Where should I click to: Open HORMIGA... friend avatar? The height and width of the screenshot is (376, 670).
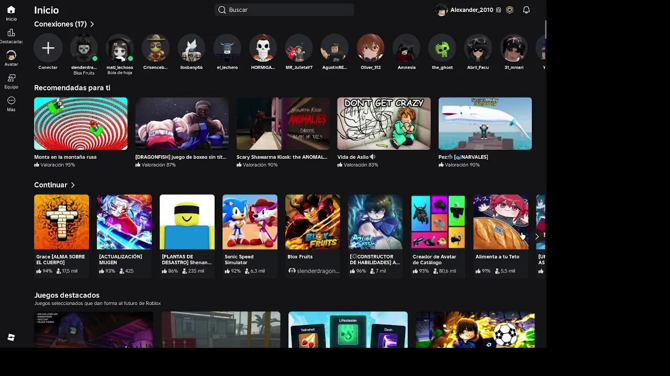click(263, 49)
